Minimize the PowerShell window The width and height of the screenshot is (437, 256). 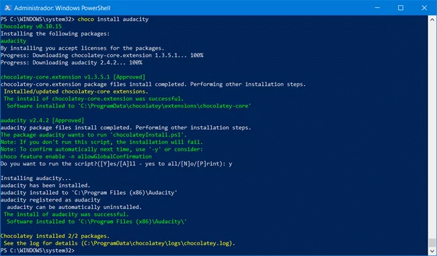377,8
